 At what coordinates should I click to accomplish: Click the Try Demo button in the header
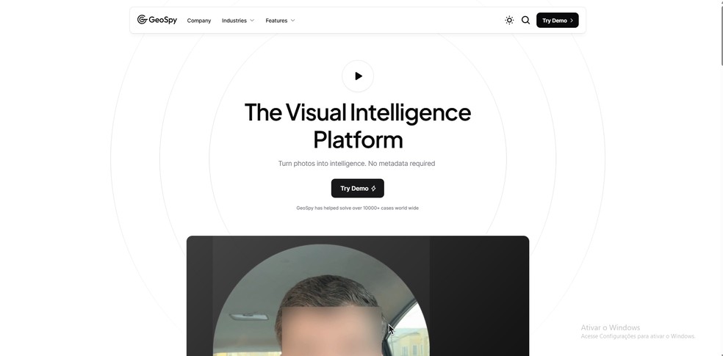pos(557,21)
